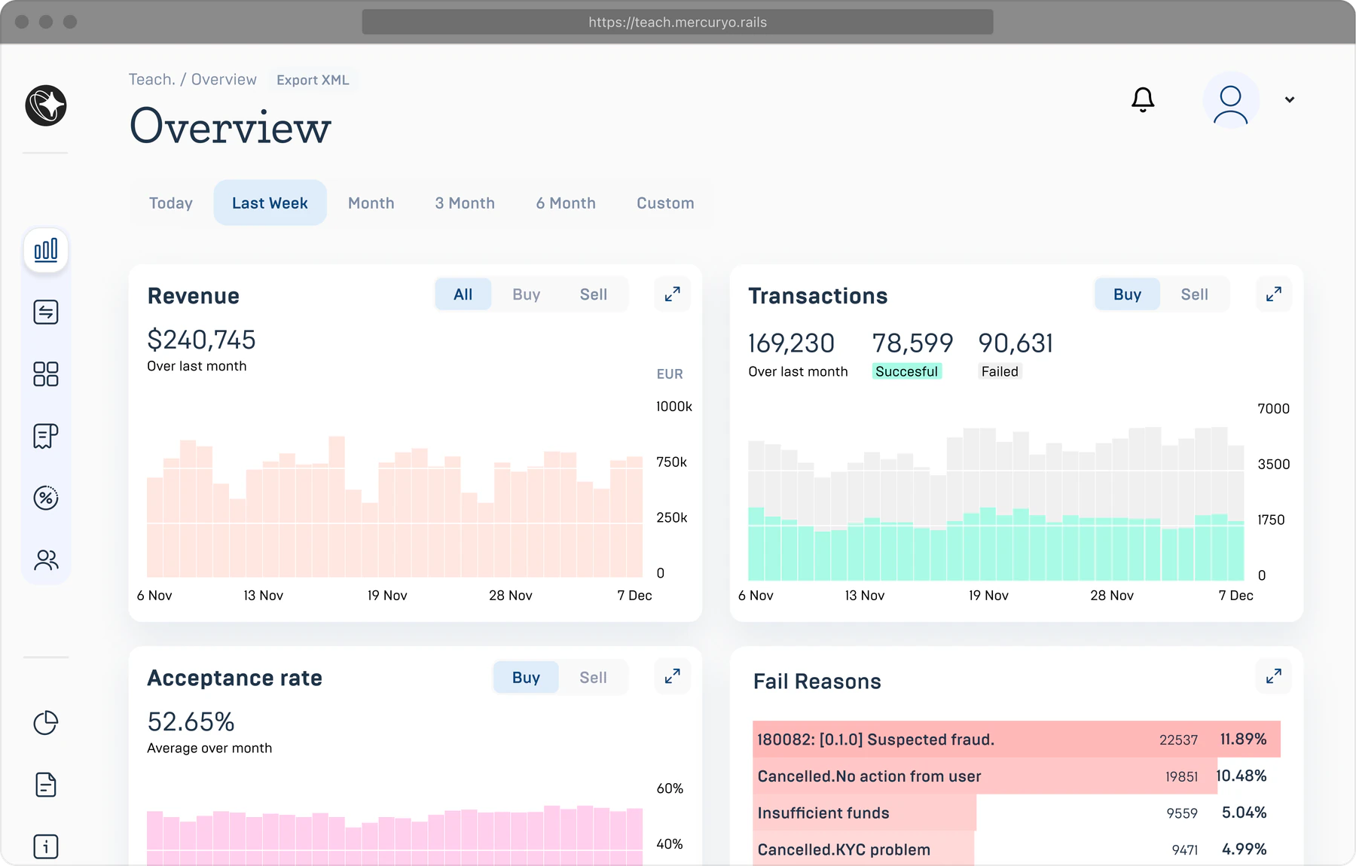Click the browser URL address bar
Screen dimensions: 1356x866
[677, 22]
